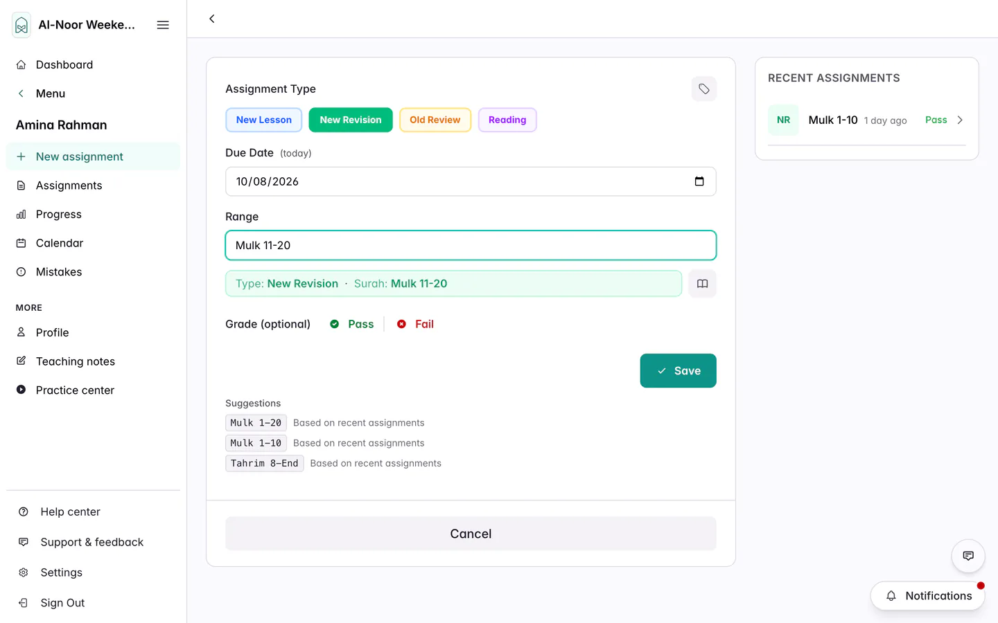This screenshot has height=623, width=998.
Task: Click the RECENT ASSIGNMENTS heading
Action: (x=834, y=78)
